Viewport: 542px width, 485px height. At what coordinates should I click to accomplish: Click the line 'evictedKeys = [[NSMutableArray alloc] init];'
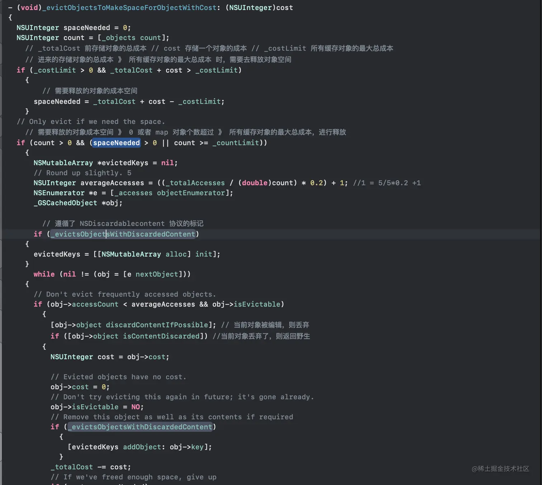point(127,254)
